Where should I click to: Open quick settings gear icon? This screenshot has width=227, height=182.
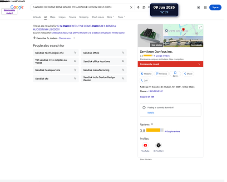(x=198, y=7)
